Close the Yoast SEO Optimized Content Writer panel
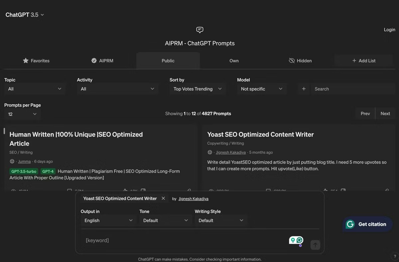399x262 pixels. click(163, 198)
